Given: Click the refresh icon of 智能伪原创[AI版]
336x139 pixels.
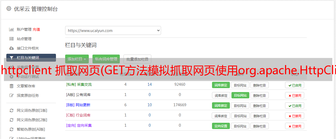Looking at the screenshot, I should (11, 129).
